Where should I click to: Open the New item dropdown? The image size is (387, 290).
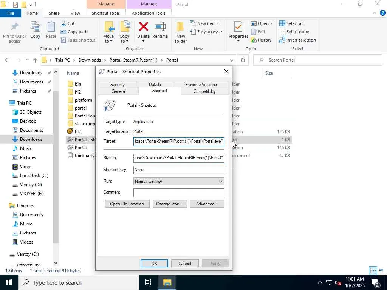[204, 23]
